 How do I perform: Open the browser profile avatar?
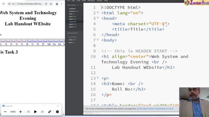(x=57, y=4)
